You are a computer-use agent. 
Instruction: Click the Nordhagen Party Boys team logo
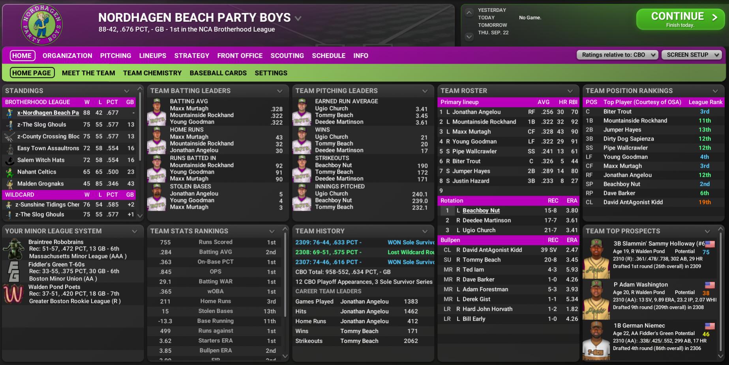pos(41,24)
